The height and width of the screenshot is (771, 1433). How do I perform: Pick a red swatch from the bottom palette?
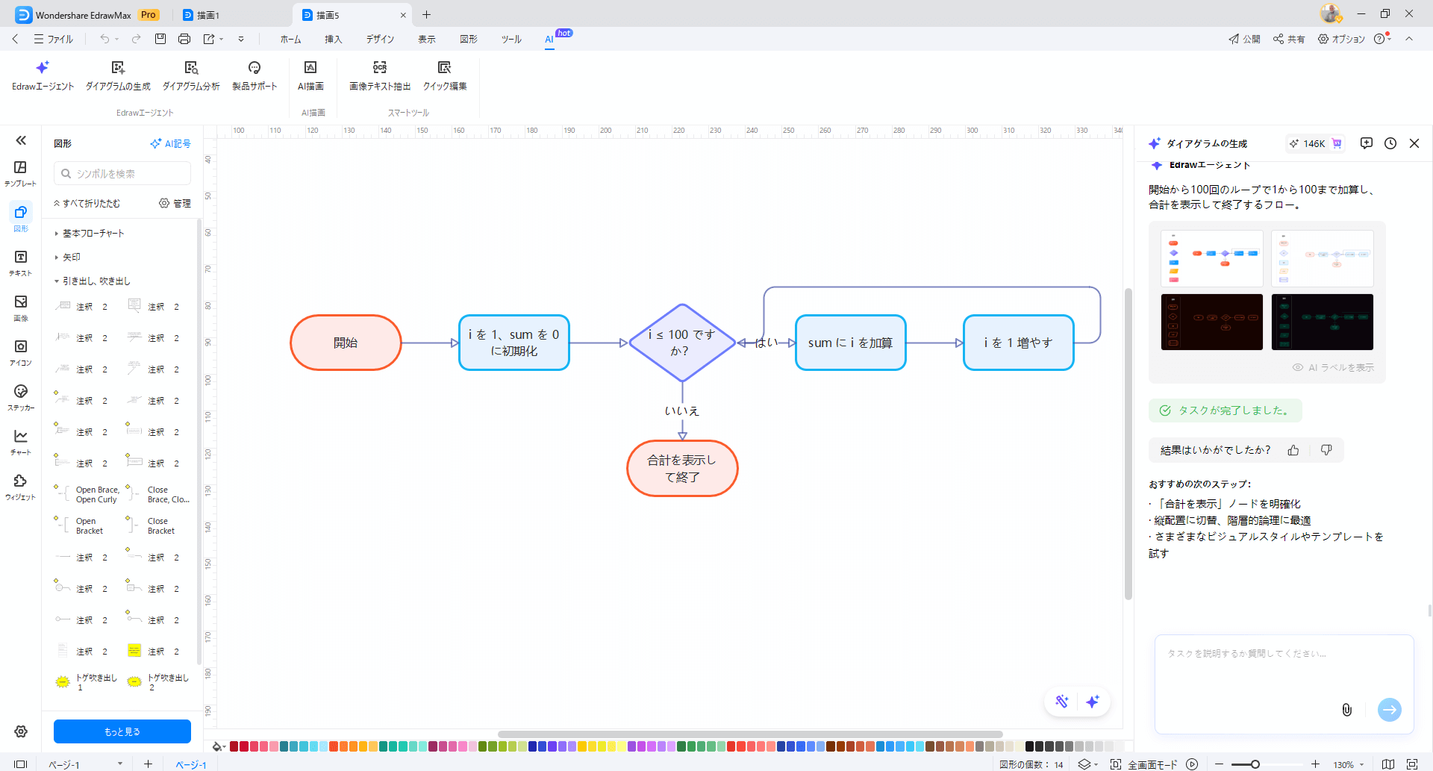(233, 746)
